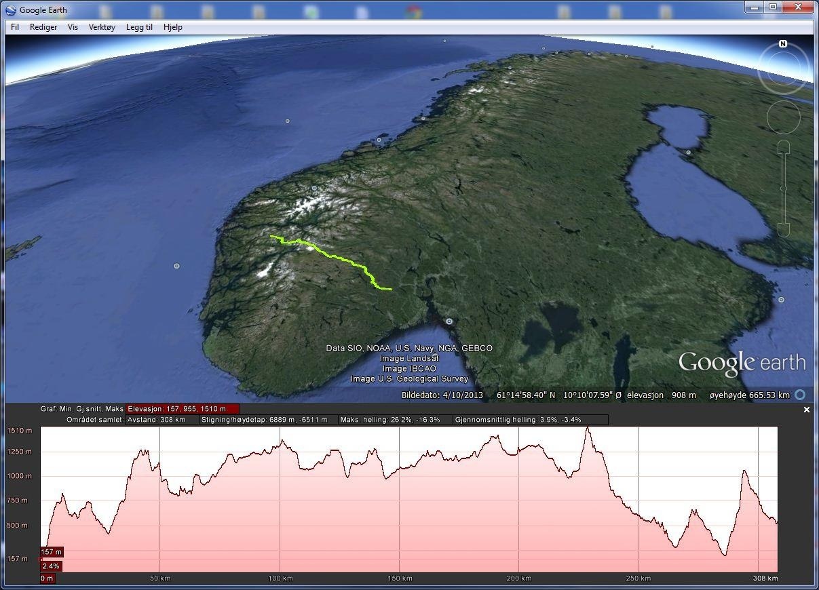The image size is (819, 590).
Task: Click the coordinates 61°14'58.40" N readout
Action: pos(526,395)
